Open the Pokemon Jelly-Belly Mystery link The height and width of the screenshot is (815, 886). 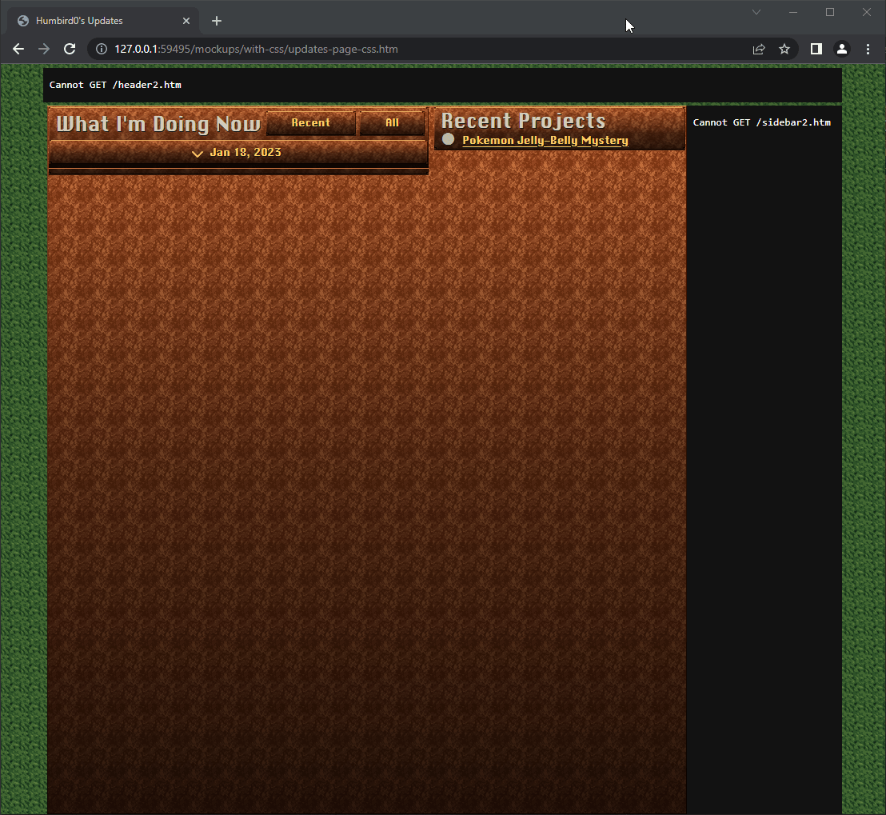click(545, 141)
